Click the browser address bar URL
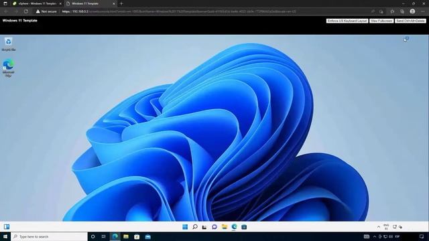 point(179,11)
